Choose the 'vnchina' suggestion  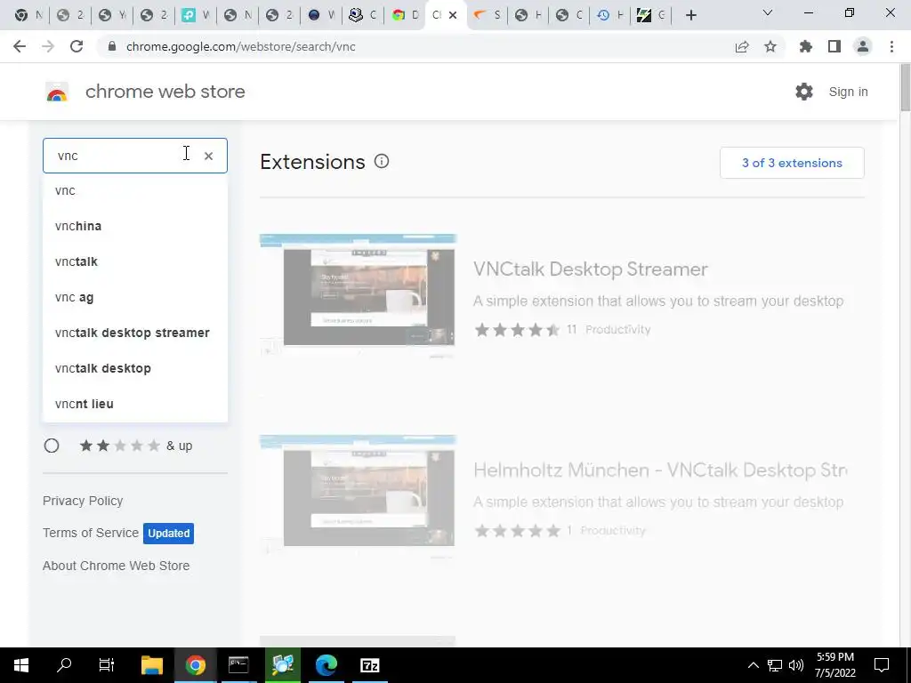(135, 227)
